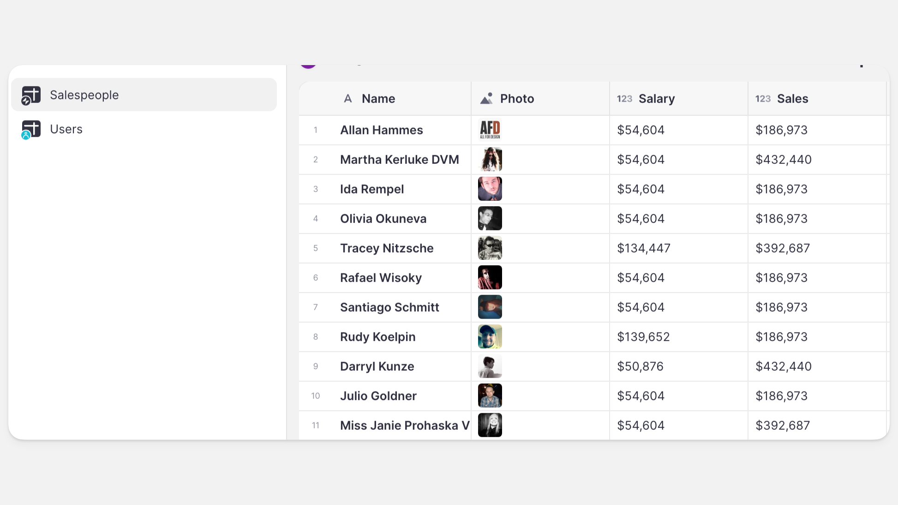Click the Salary column header
898x505 pixels.
pos(656,98)
